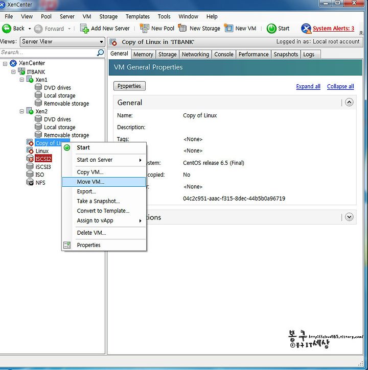The width and height of the screenshot is (368, 370).
Task: Select Xen1 DVD drives disk icon
Action: coord(38,87)
